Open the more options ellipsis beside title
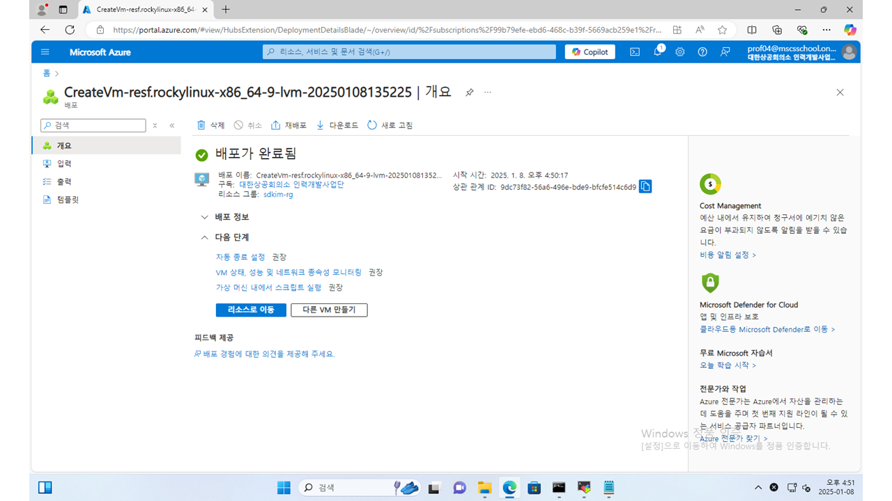This screenshot has height=501, width=892. coord(488,93)
